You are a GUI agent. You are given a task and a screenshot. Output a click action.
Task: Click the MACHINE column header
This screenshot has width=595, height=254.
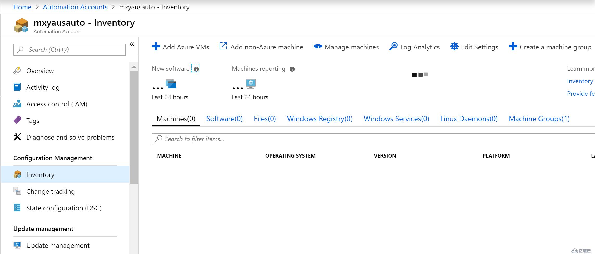[x=169, y=156]
